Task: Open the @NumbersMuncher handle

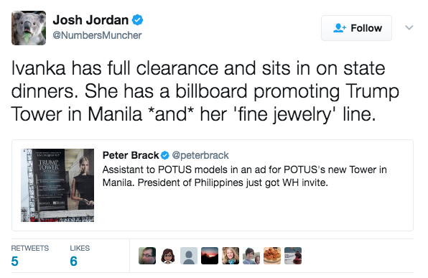Action: coord(97,35)
